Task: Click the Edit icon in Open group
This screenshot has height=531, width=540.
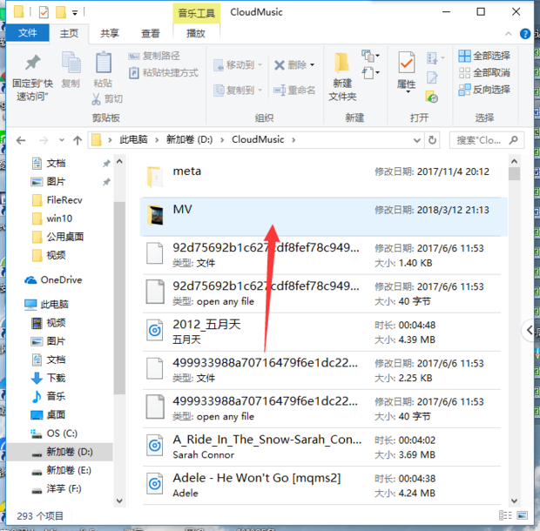Action: click(x=432, y=77)
